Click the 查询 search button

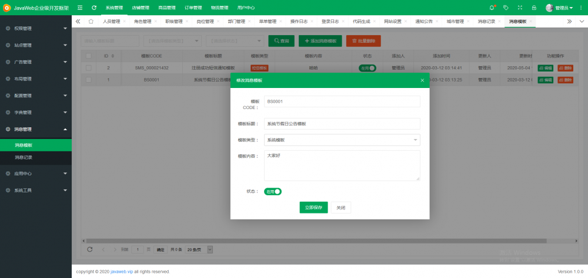click(x=281, y=41)
